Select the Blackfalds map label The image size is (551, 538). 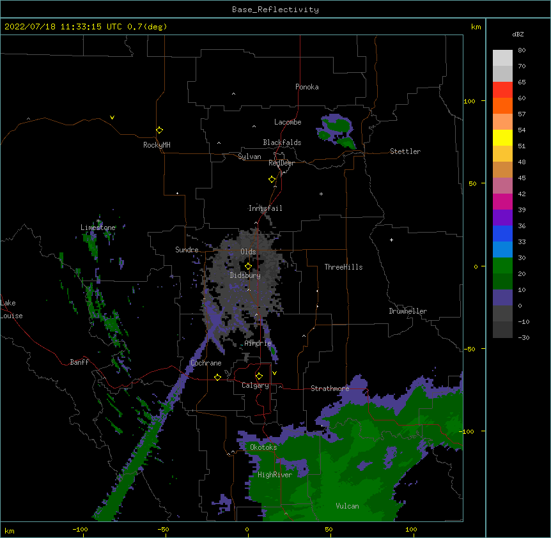(x=282, y=142)
